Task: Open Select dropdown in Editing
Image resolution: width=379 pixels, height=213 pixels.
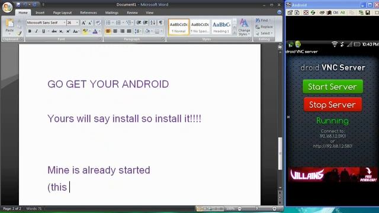Action: pos(264,33)
